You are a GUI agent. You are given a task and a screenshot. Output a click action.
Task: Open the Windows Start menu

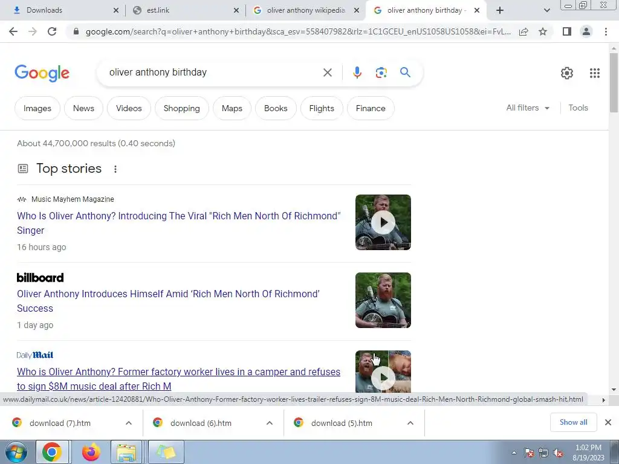pos(16,452)
